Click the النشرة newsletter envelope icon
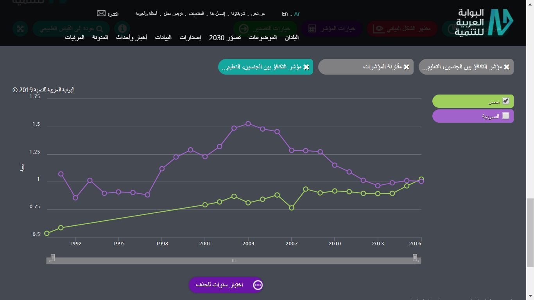 pos(101,13)
